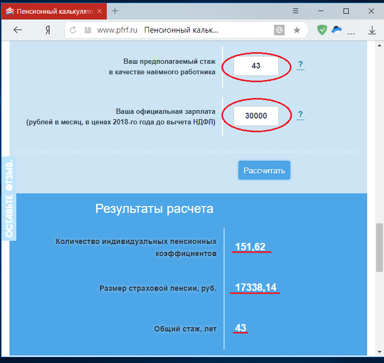Click the Количество индивидуальных пенсионных коэффициентов label

point(136,247)
